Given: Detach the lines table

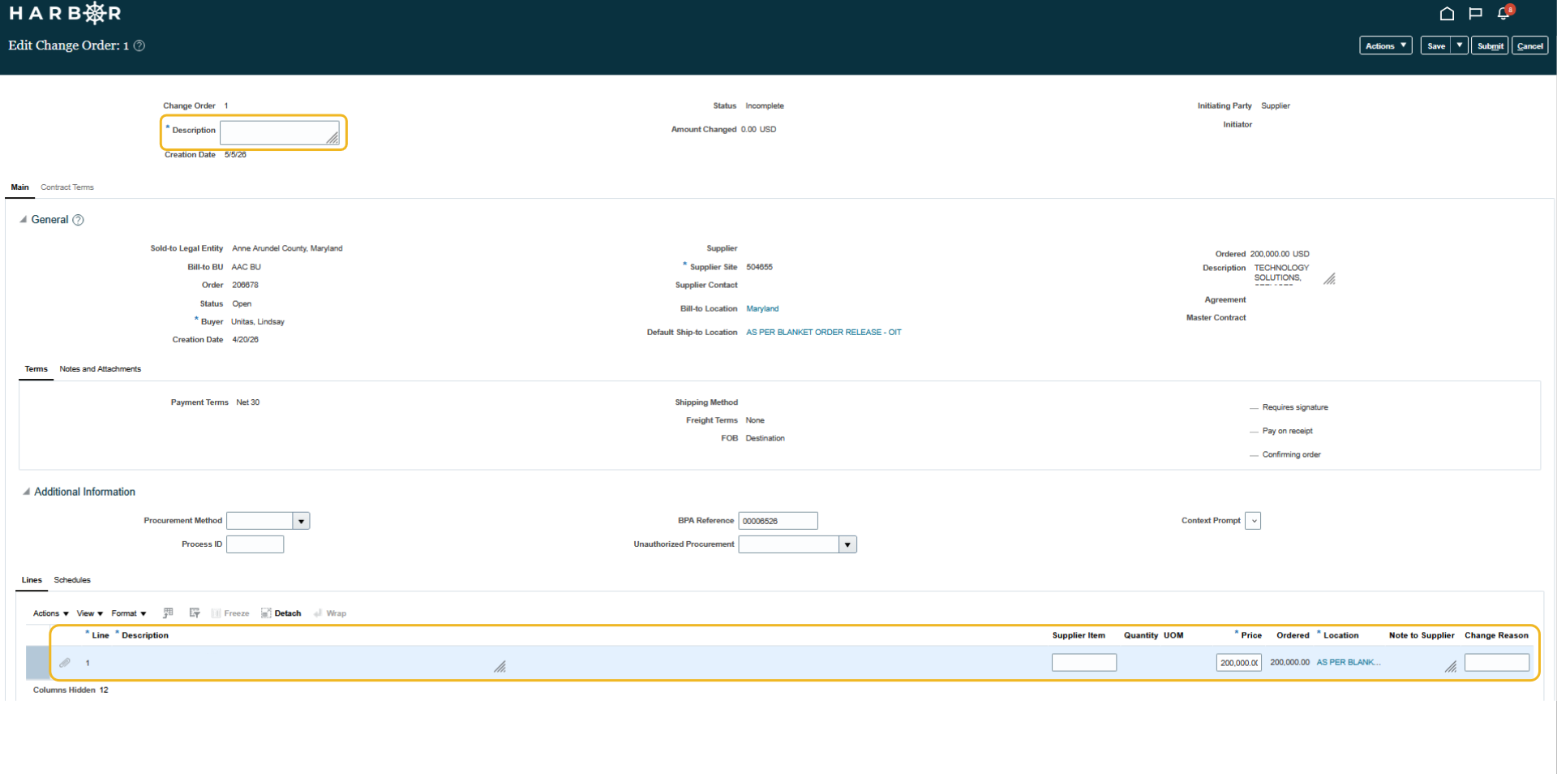Looking at the screenshot, I should pyautogui.click(x=281, y=613).
